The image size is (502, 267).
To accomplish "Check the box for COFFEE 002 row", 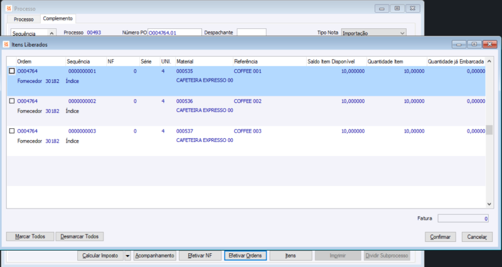I will [12, 101].
